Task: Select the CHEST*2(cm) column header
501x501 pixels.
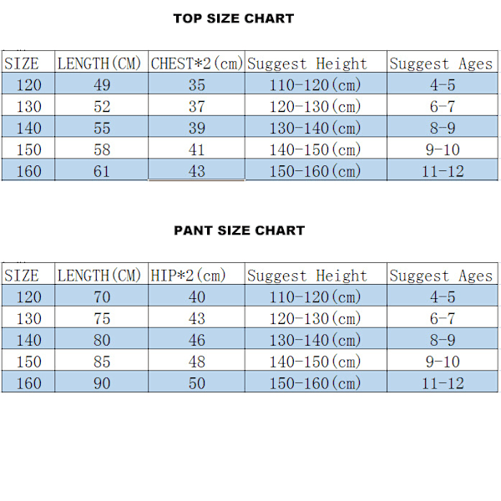Action: point(196,63)
